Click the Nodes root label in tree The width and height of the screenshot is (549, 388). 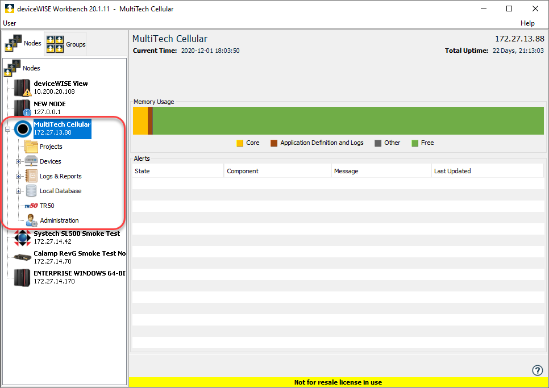31,68
